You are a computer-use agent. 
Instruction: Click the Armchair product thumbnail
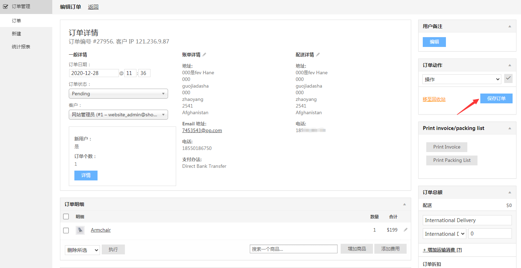click(80, 230)
